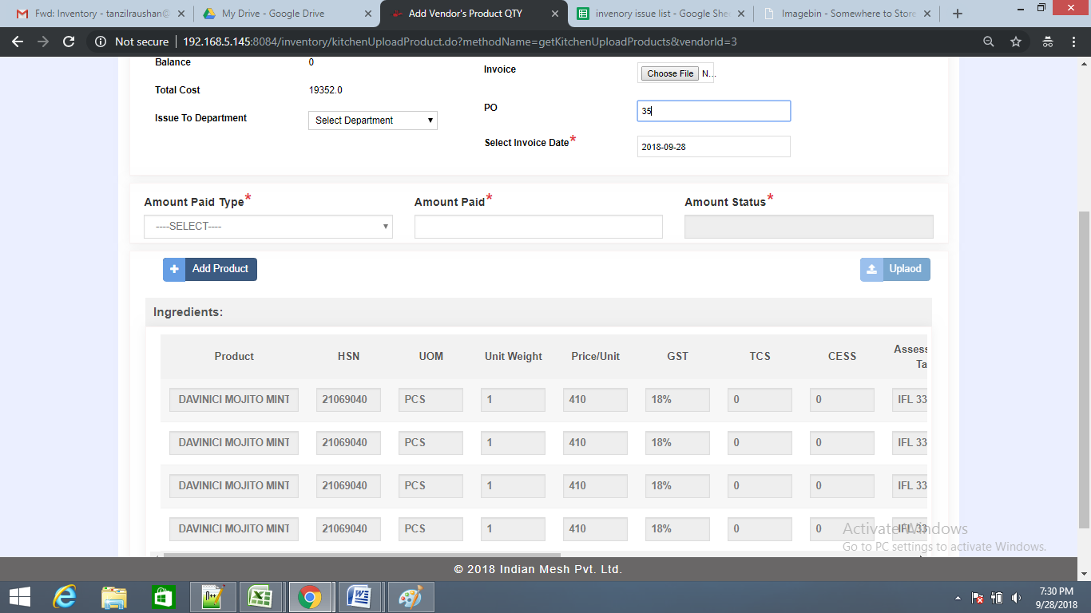The width and height of the screenshot is (1091, 613).
Task: Switch to Paint on taskbar
Action: click(x=410, y=597)
